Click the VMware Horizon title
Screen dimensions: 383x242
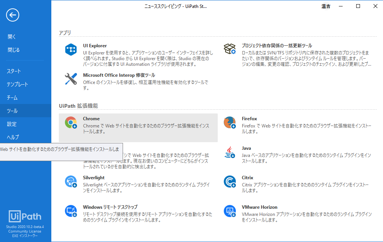259,207
